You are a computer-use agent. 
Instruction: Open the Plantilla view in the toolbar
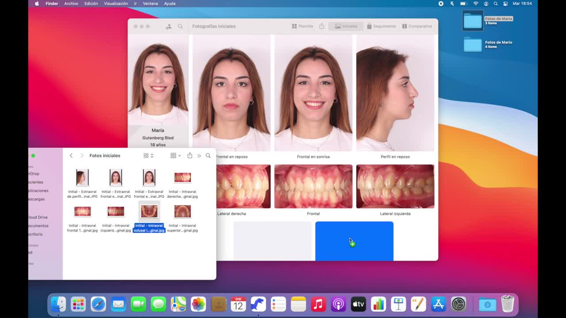302,26
